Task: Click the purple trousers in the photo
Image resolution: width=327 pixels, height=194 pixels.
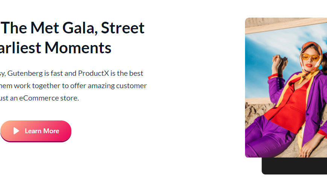Action: click(x=271, y=139)
